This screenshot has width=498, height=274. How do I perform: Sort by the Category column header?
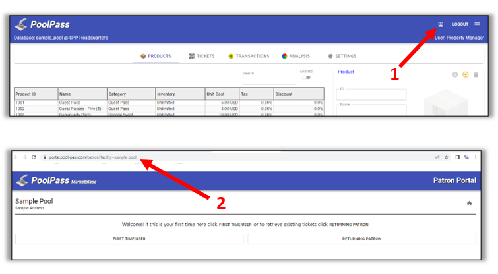point(131,94)
